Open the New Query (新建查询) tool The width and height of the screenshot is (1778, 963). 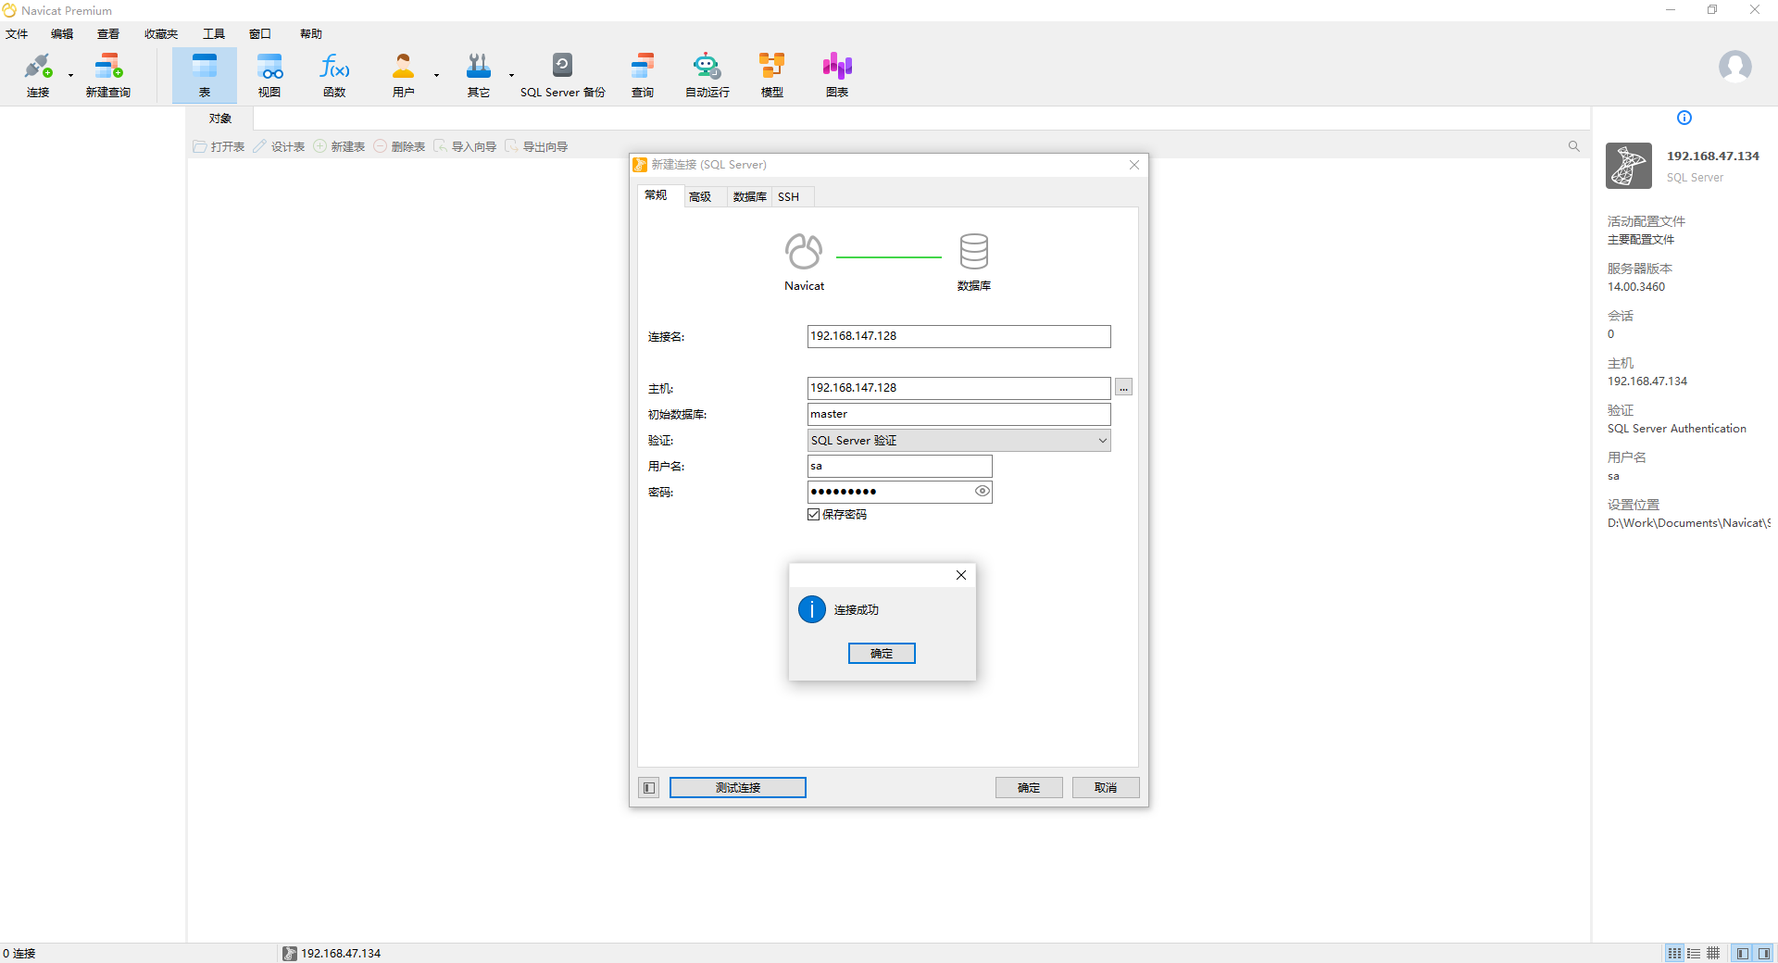108,75
